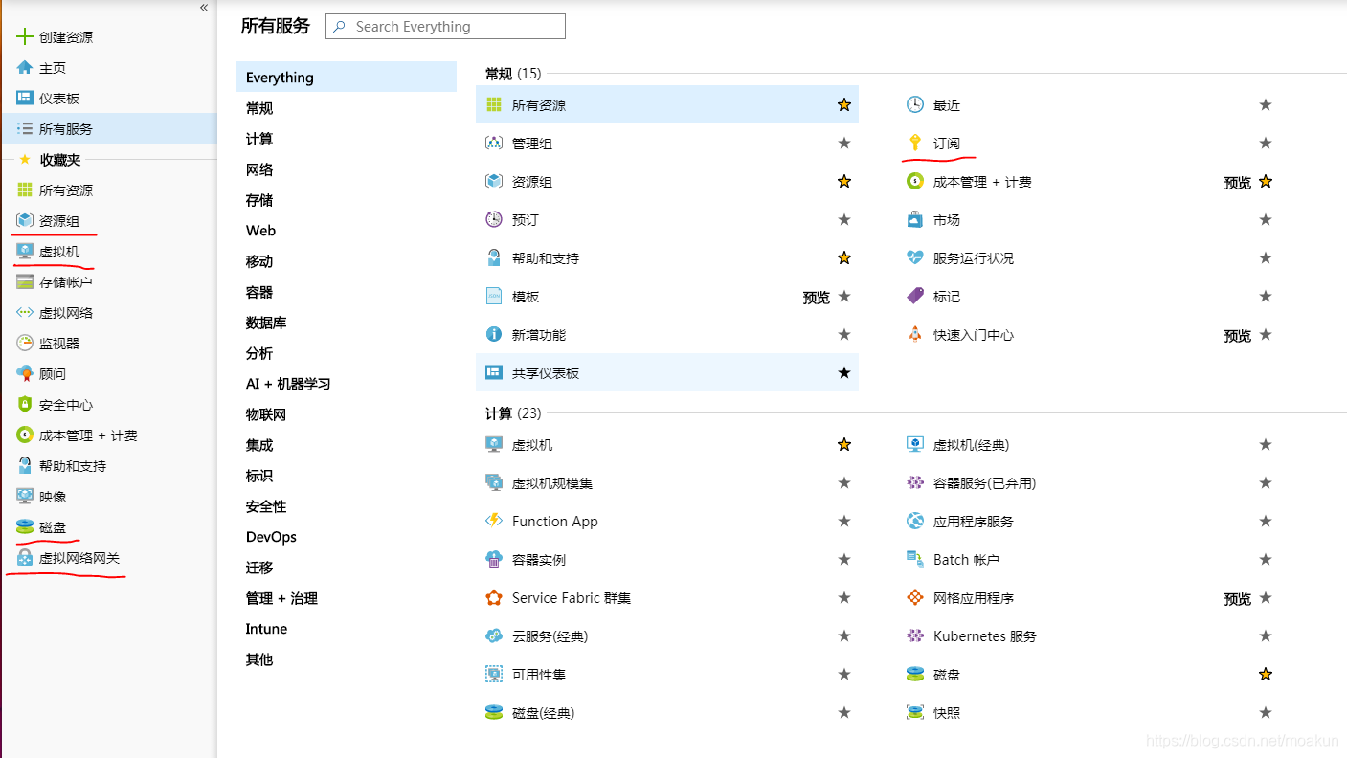
Task: Open the 管理组 service icon
Action: pyautogui.click(x=494, y=143)
